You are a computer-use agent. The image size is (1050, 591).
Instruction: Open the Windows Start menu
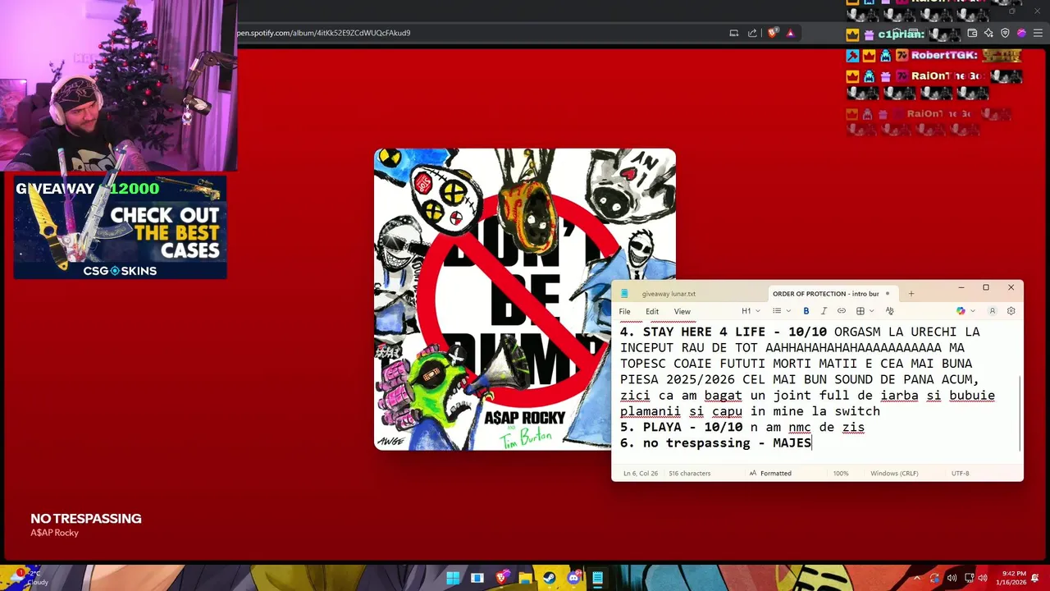pyautogui.click(x=453, y=578)
